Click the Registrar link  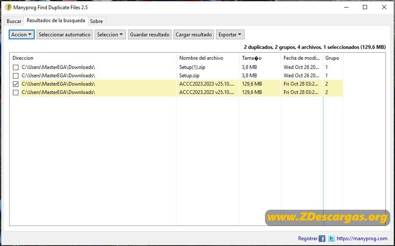coord(307,238)
